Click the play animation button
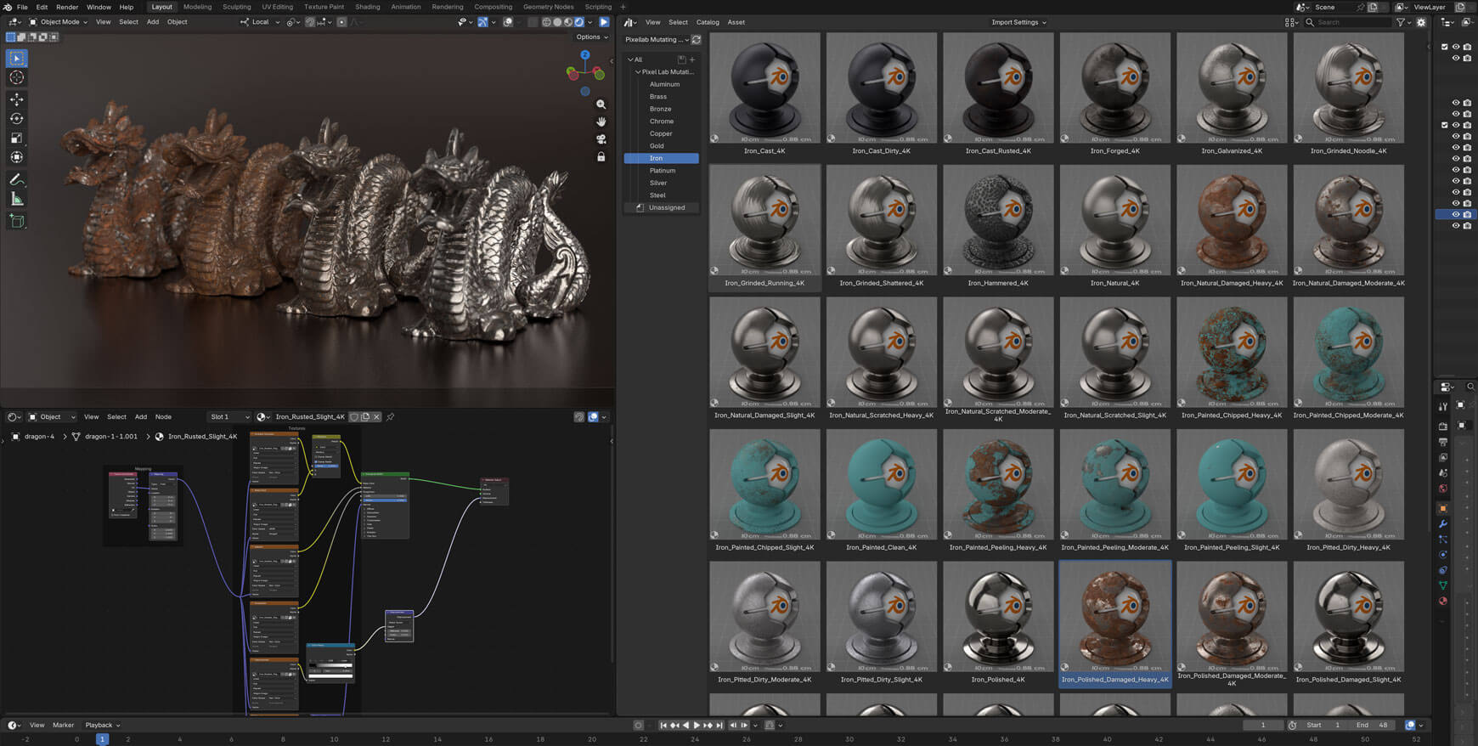Screen dimensions: 1478x746 point(697,726)
